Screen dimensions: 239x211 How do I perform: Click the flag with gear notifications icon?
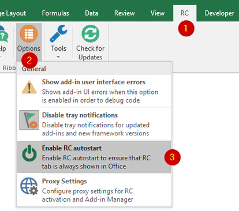[x=29, y=120]
